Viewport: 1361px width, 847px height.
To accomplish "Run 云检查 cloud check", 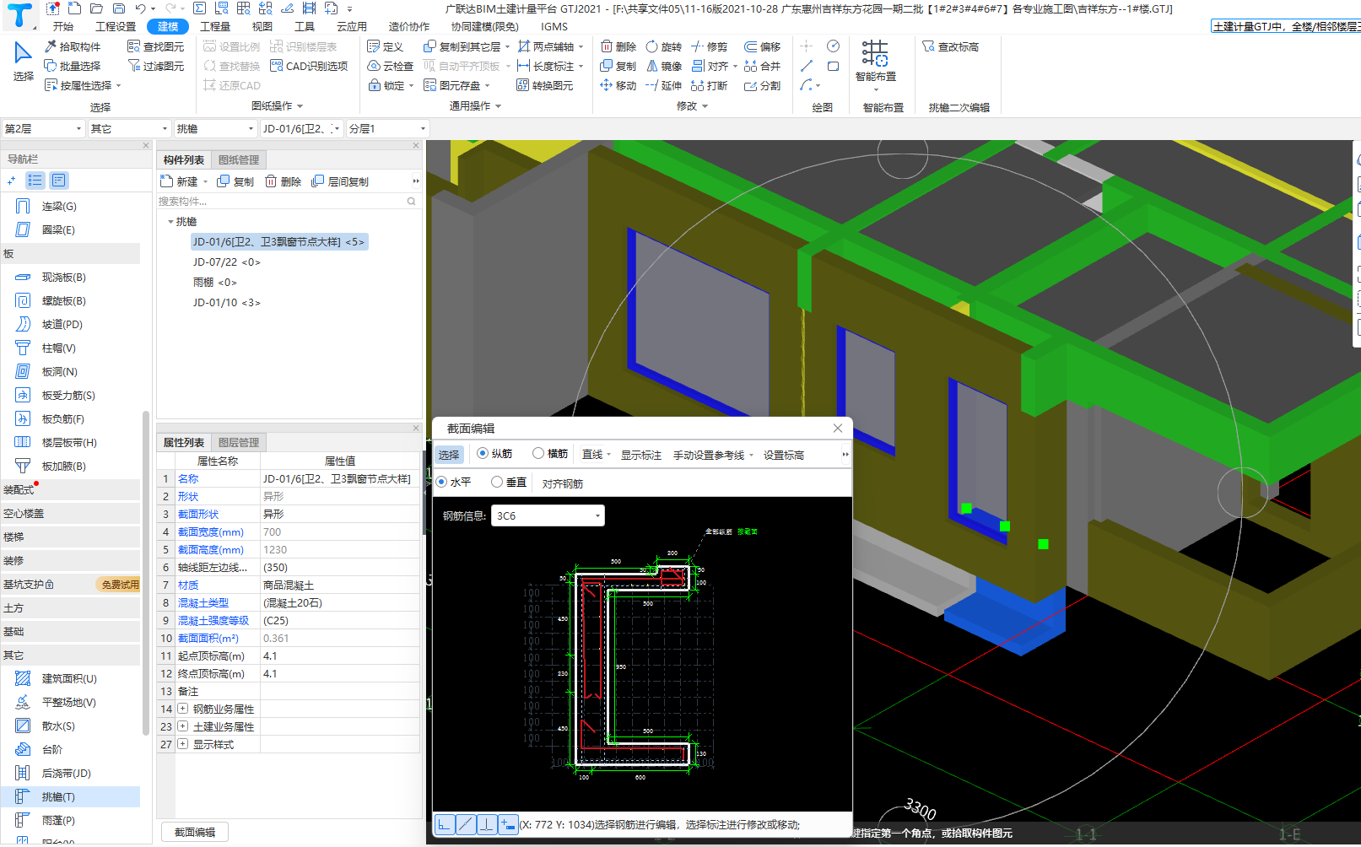I will pyautogui.click(x=391, y=66).
